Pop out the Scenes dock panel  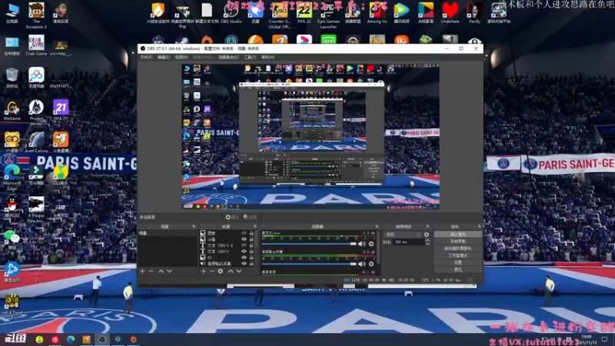click(194, 226)
